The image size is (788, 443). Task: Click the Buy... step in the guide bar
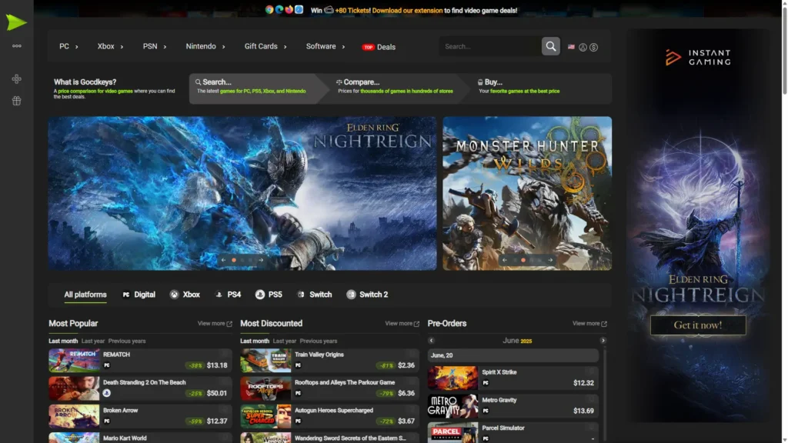(x=543, y=88)
